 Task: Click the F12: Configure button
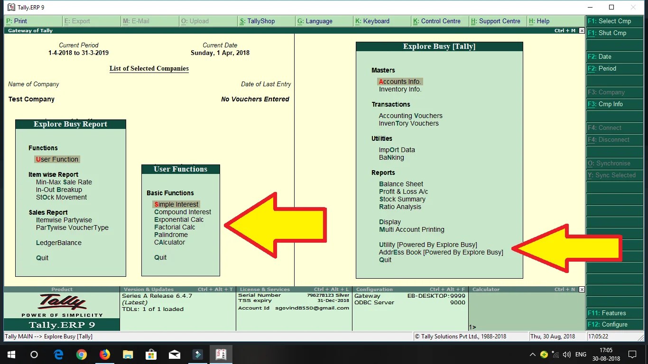(x=614, y=324)
